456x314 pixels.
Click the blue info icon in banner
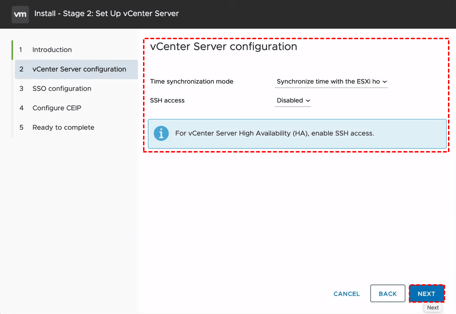click(x=161, y=133)
